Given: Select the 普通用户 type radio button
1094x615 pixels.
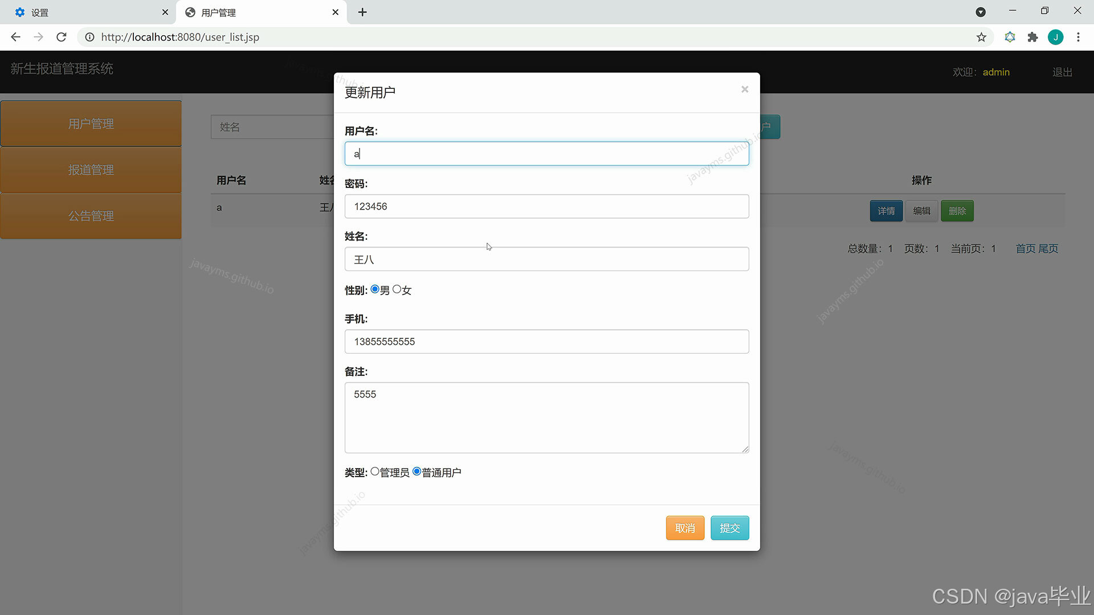Looking at the screenshot, I should click(417, 471).
